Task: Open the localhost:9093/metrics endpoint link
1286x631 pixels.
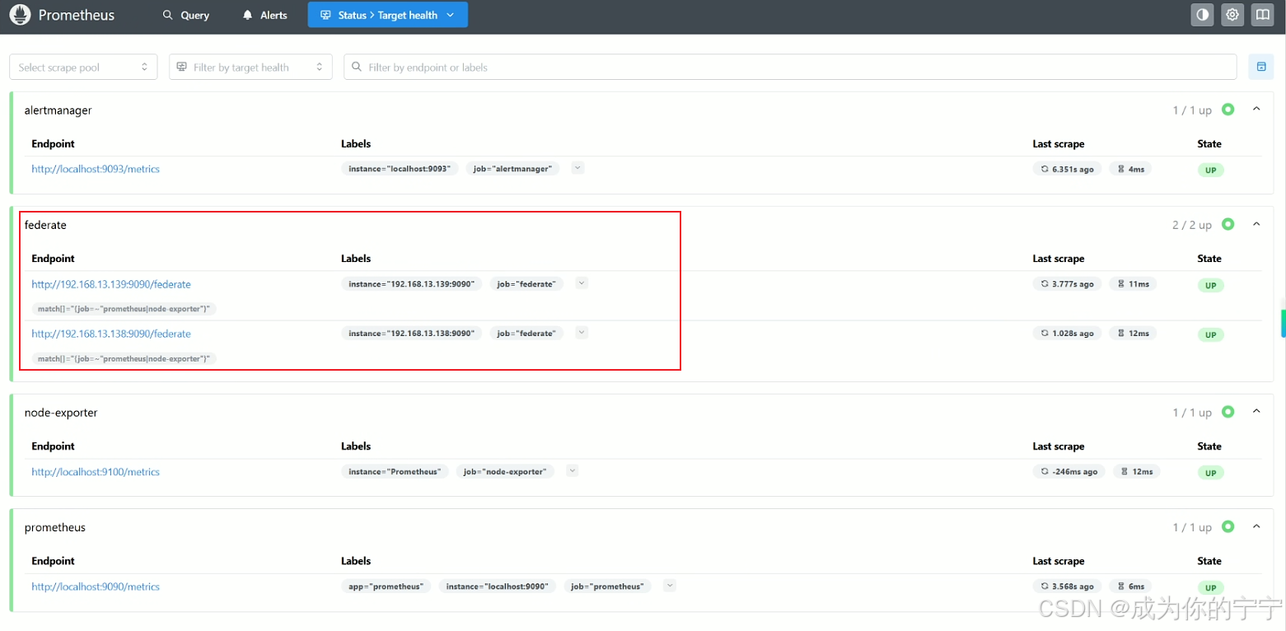Action: (x=96, y=169)
